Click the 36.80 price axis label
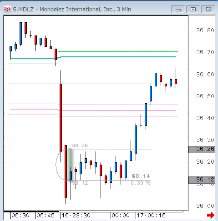This screenshot has width=218, height=221. point(205,30)
